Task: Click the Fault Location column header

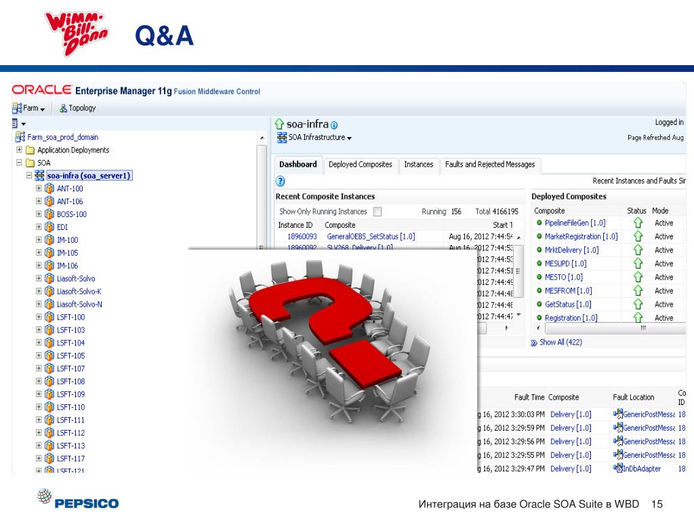Action: pos(634,398)
